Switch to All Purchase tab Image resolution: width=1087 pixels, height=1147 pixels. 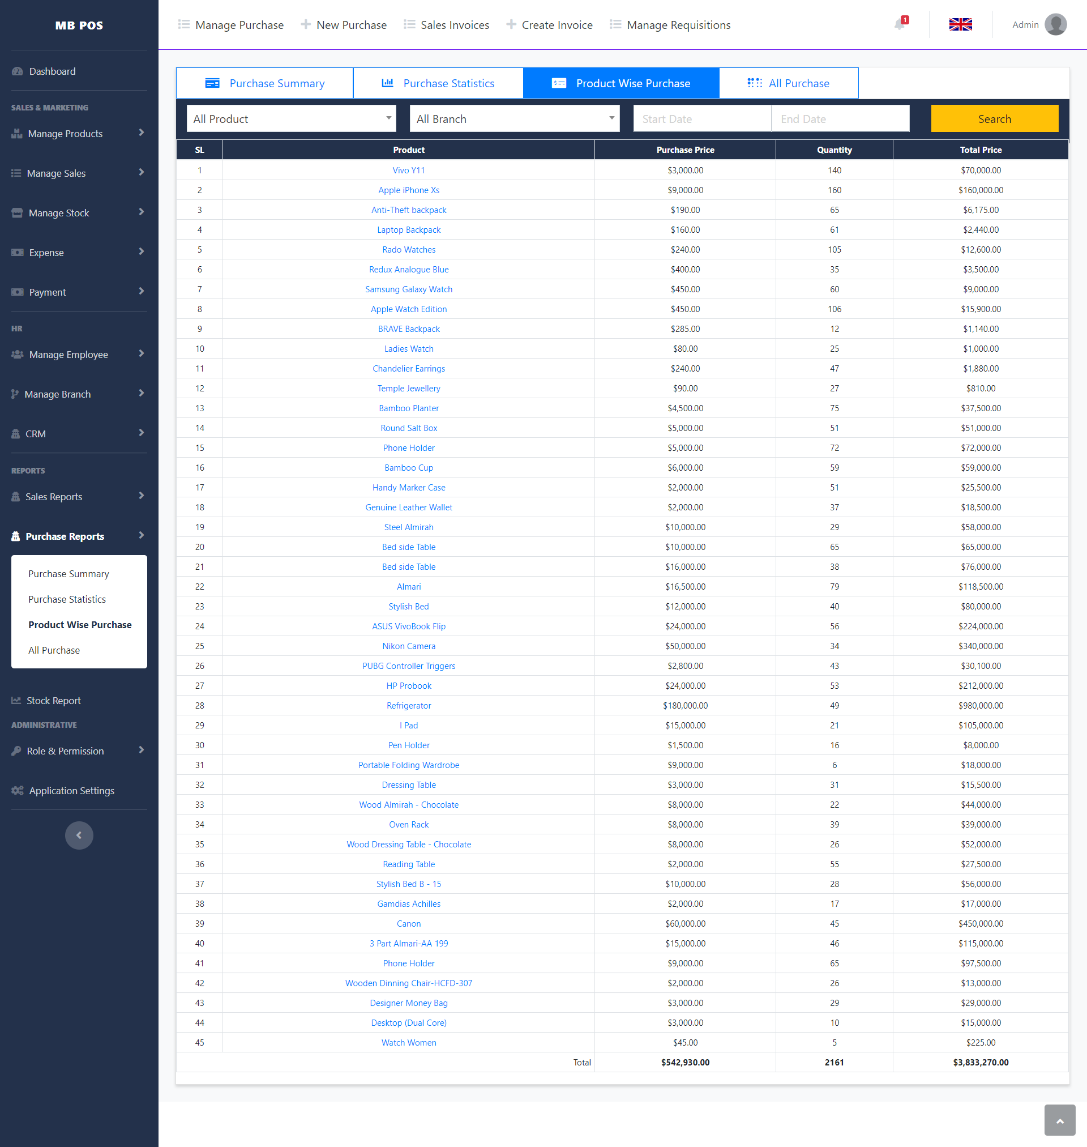pos(788,83)
